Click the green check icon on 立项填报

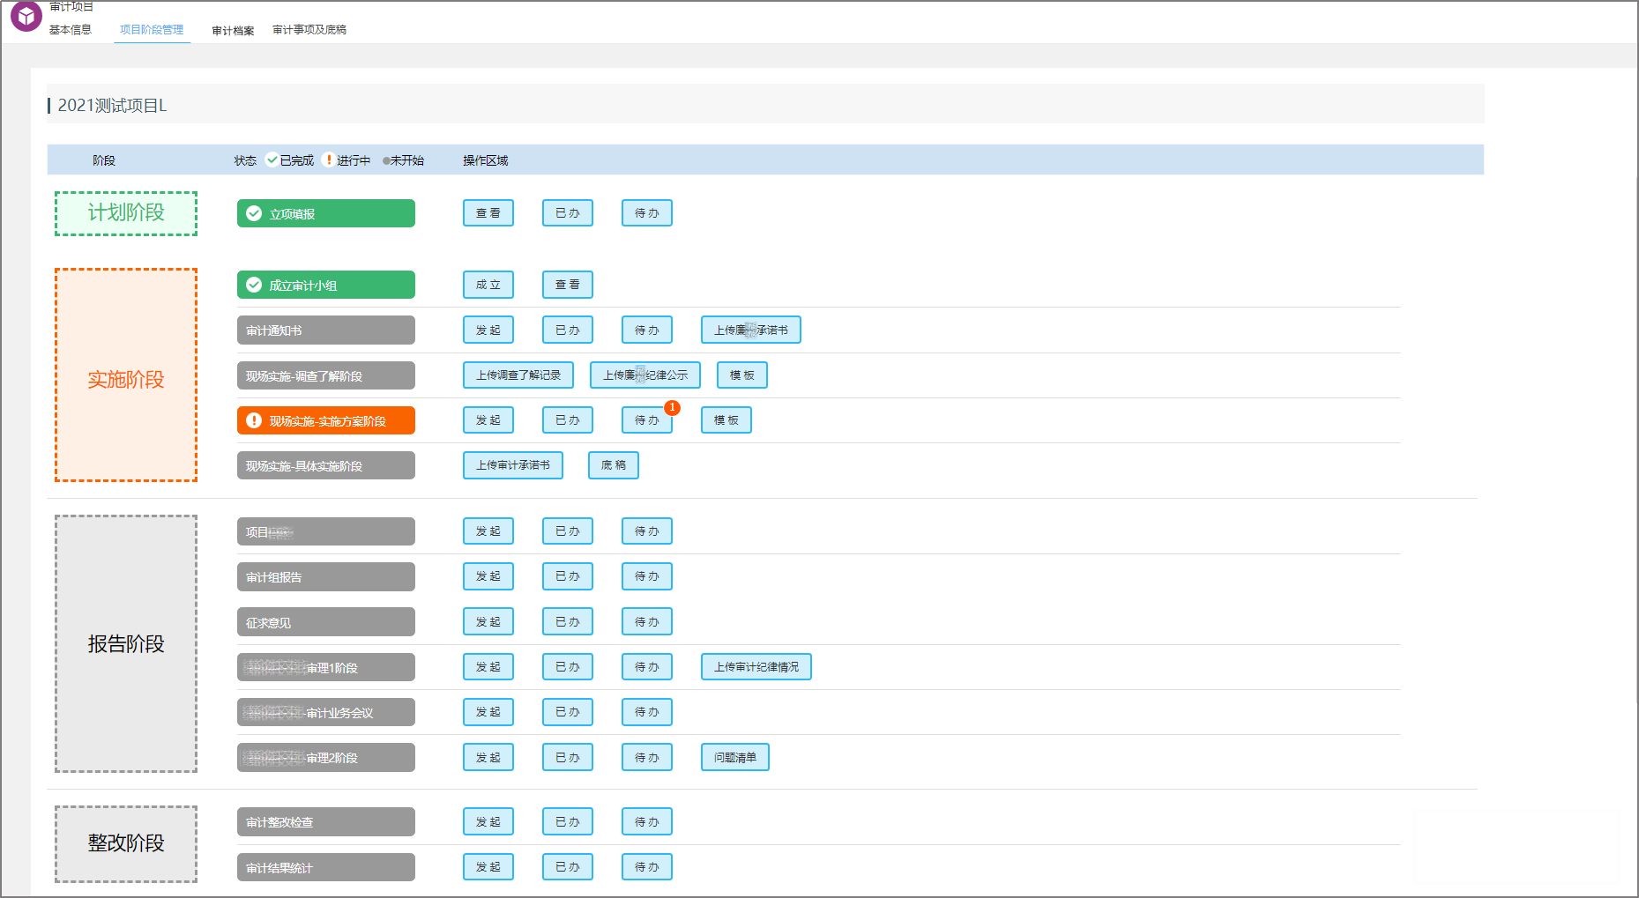[254, 213]
